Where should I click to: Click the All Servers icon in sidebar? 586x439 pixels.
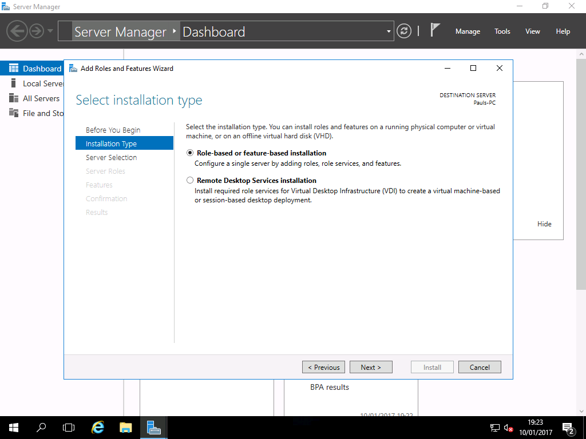[14, 98]
